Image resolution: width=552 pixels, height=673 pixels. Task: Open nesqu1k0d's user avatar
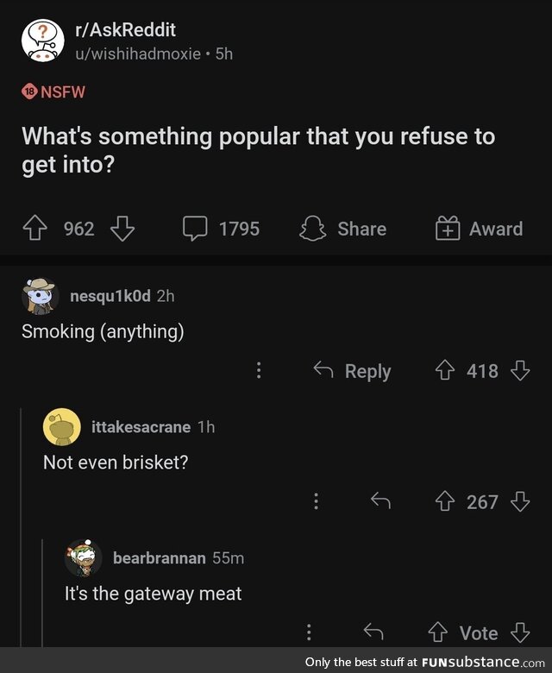click(39, 297)
